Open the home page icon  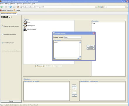pos(18,7)
